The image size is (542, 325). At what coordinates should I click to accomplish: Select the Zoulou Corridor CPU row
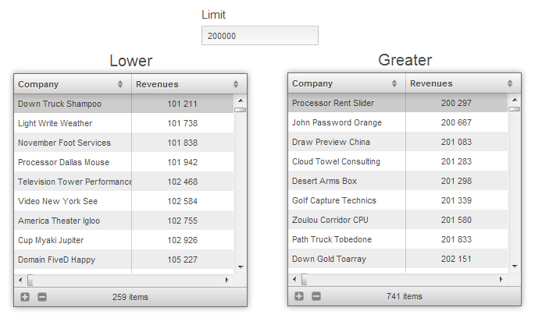(x=398, y=220)
